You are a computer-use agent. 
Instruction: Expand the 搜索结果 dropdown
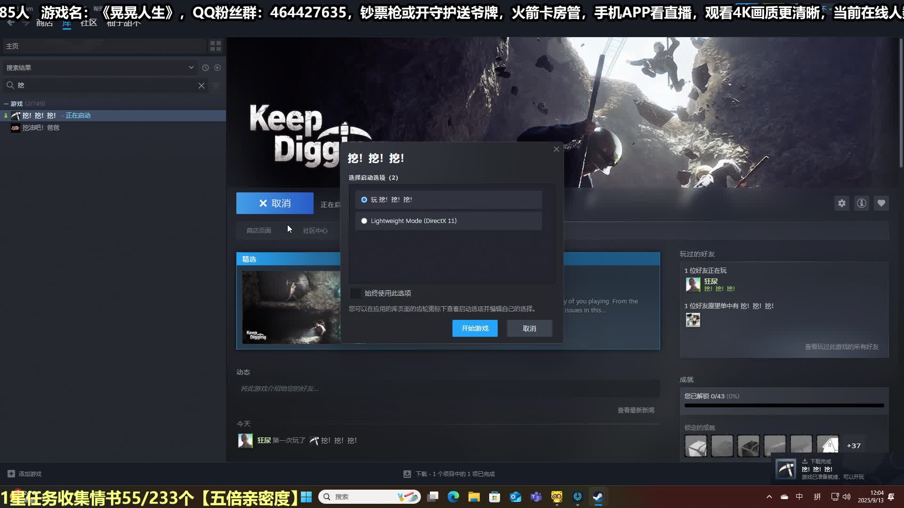point(191,68)
